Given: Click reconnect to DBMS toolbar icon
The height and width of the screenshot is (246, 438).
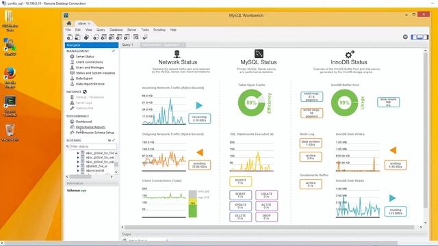Looking at the screenshot, I should pos(145,37).
